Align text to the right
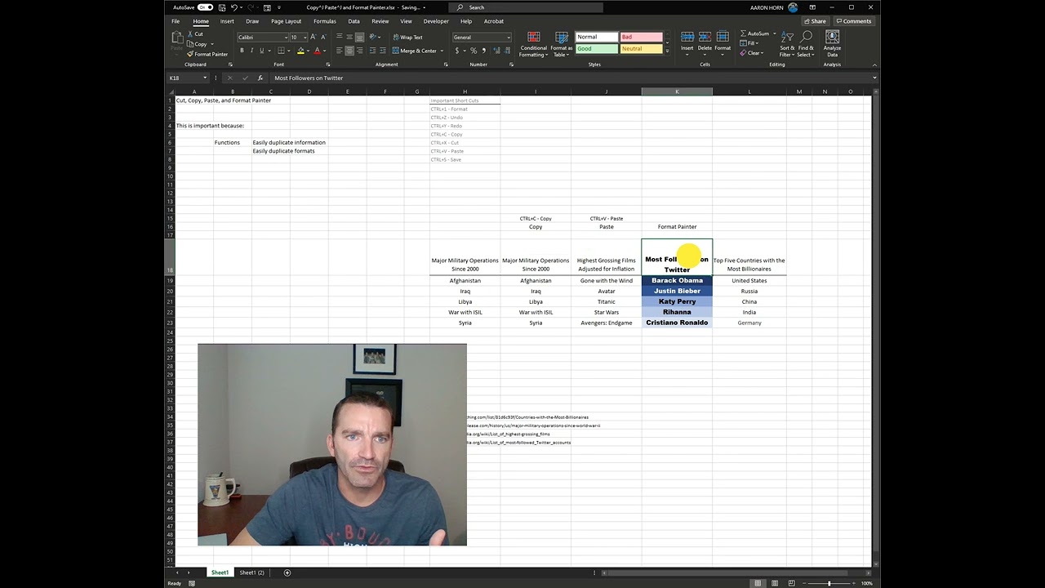This screenshot has height=588, width=1045. [359, 51]
